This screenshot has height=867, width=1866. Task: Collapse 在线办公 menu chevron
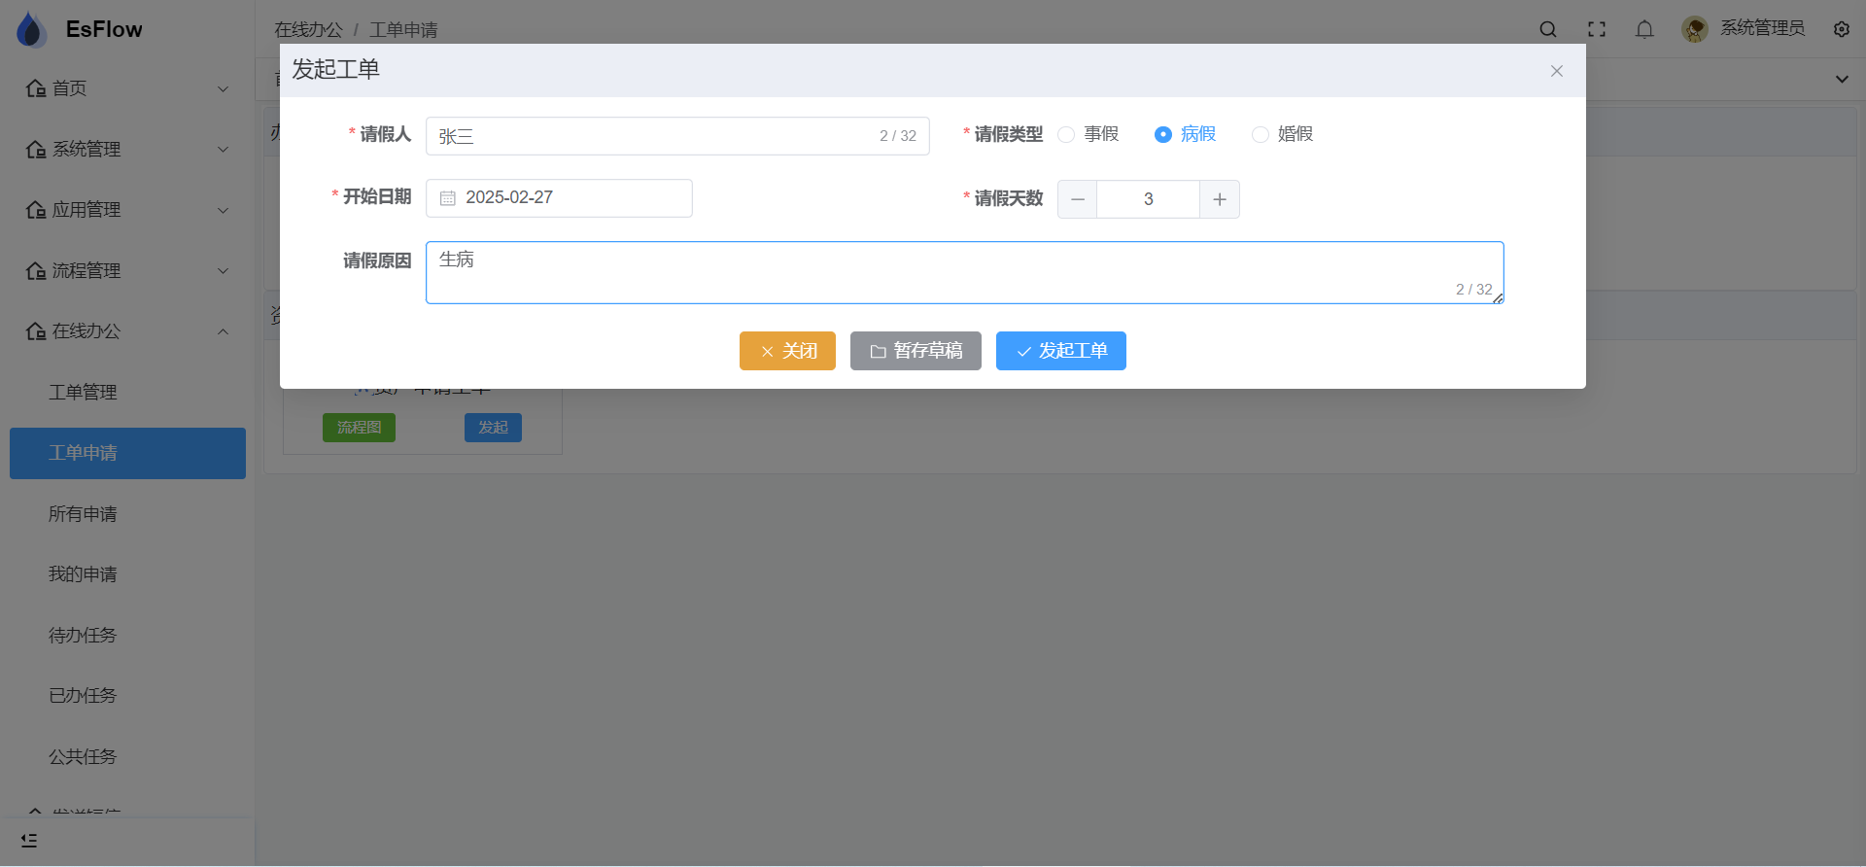click(223, 331)
